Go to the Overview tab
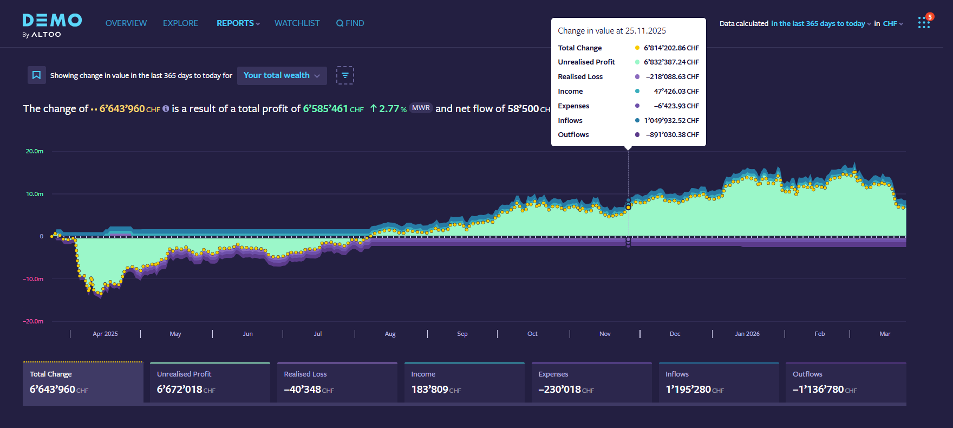Screen dimensions: 953x428 point(126,23)
